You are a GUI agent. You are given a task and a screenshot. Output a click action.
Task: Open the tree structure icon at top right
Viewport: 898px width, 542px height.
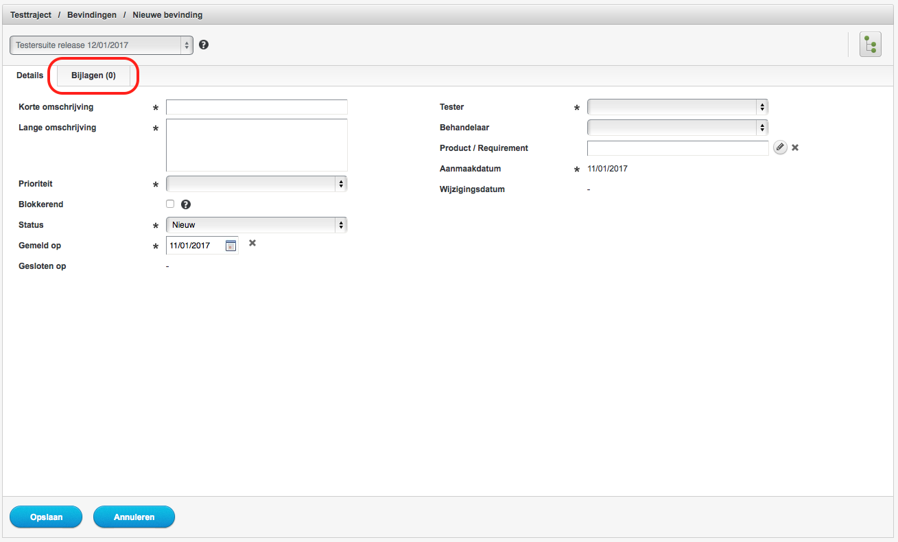pyautogui.click(x=871, y=45)
